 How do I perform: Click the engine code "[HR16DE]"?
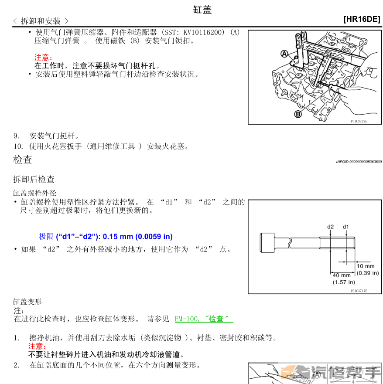pos(362,19)
